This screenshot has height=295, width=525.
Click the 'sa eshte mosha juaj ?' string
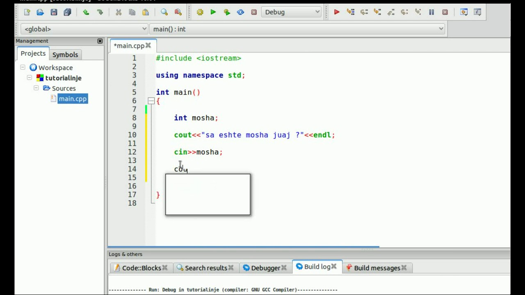click(x=252, y=135)
